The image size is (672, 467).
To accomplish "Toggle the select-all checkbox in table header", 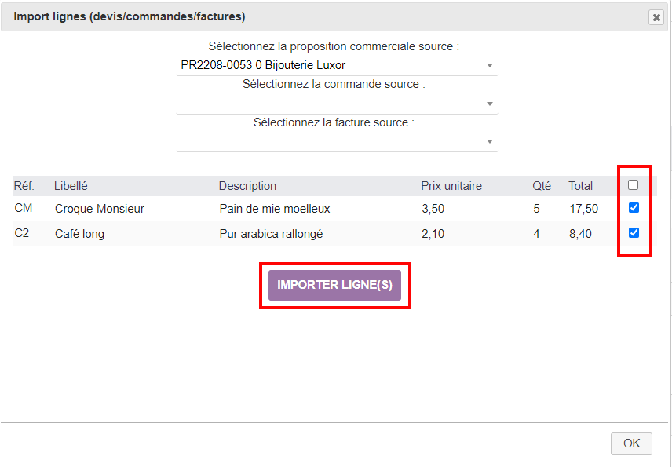I will pos(634,185).
